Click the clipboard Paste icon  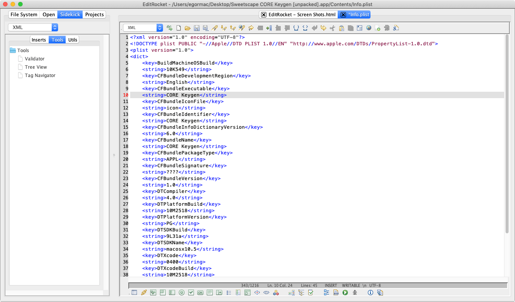coord(341,28)
